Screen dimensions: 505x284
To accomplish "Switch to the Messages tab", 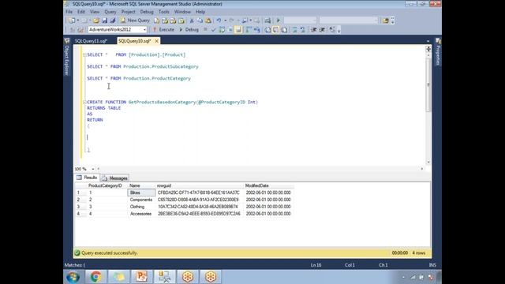I will [x=115, y=178].
